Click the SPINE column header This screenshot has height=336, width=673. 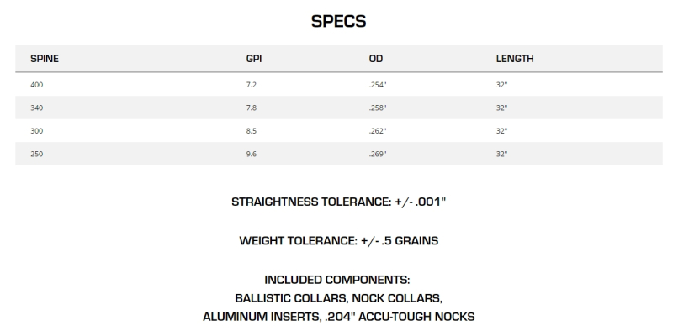(x=44, y=59)
